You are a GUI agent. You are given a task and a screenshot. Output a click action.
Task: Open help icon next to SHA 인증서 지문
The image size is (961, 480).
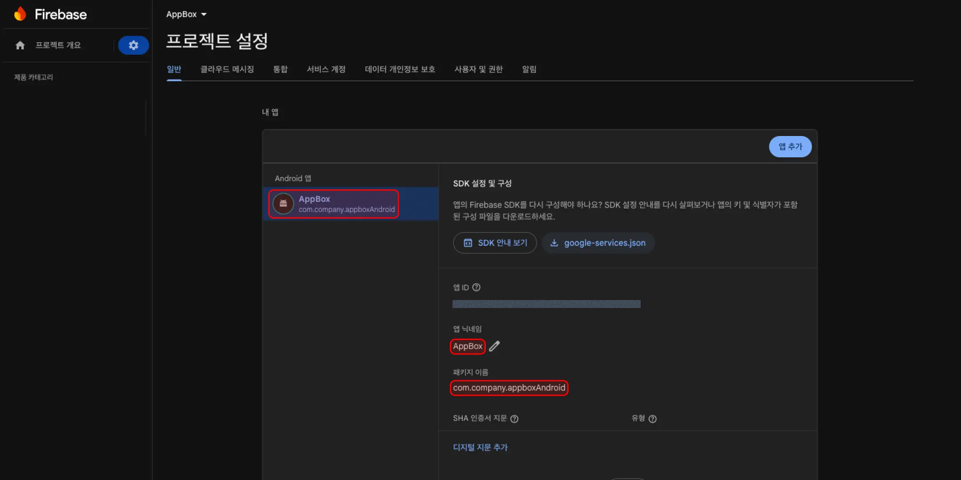pyautogui.click(x=514, y=419)
